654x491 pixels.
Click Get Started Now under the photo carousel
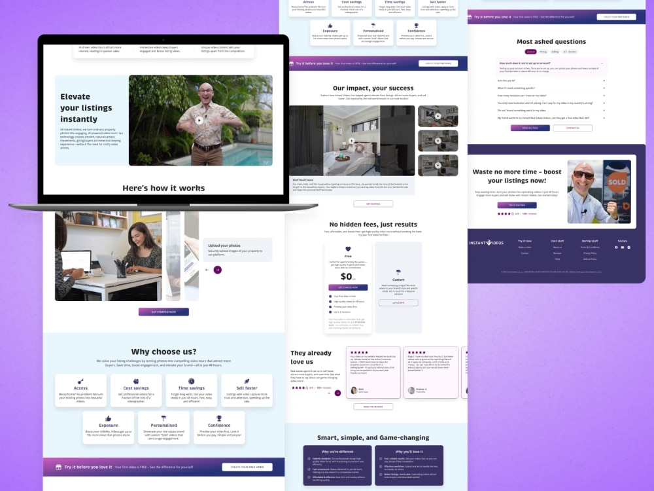[163, 312]
